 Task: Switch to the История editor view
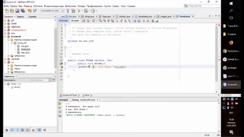[x=75, y=21]
